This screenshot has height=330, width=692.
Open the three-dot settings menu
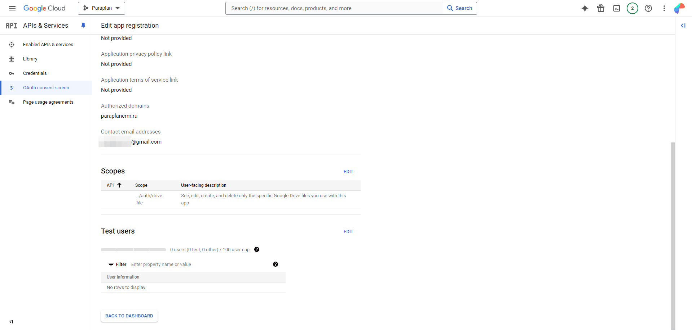[x=664, y=8]
